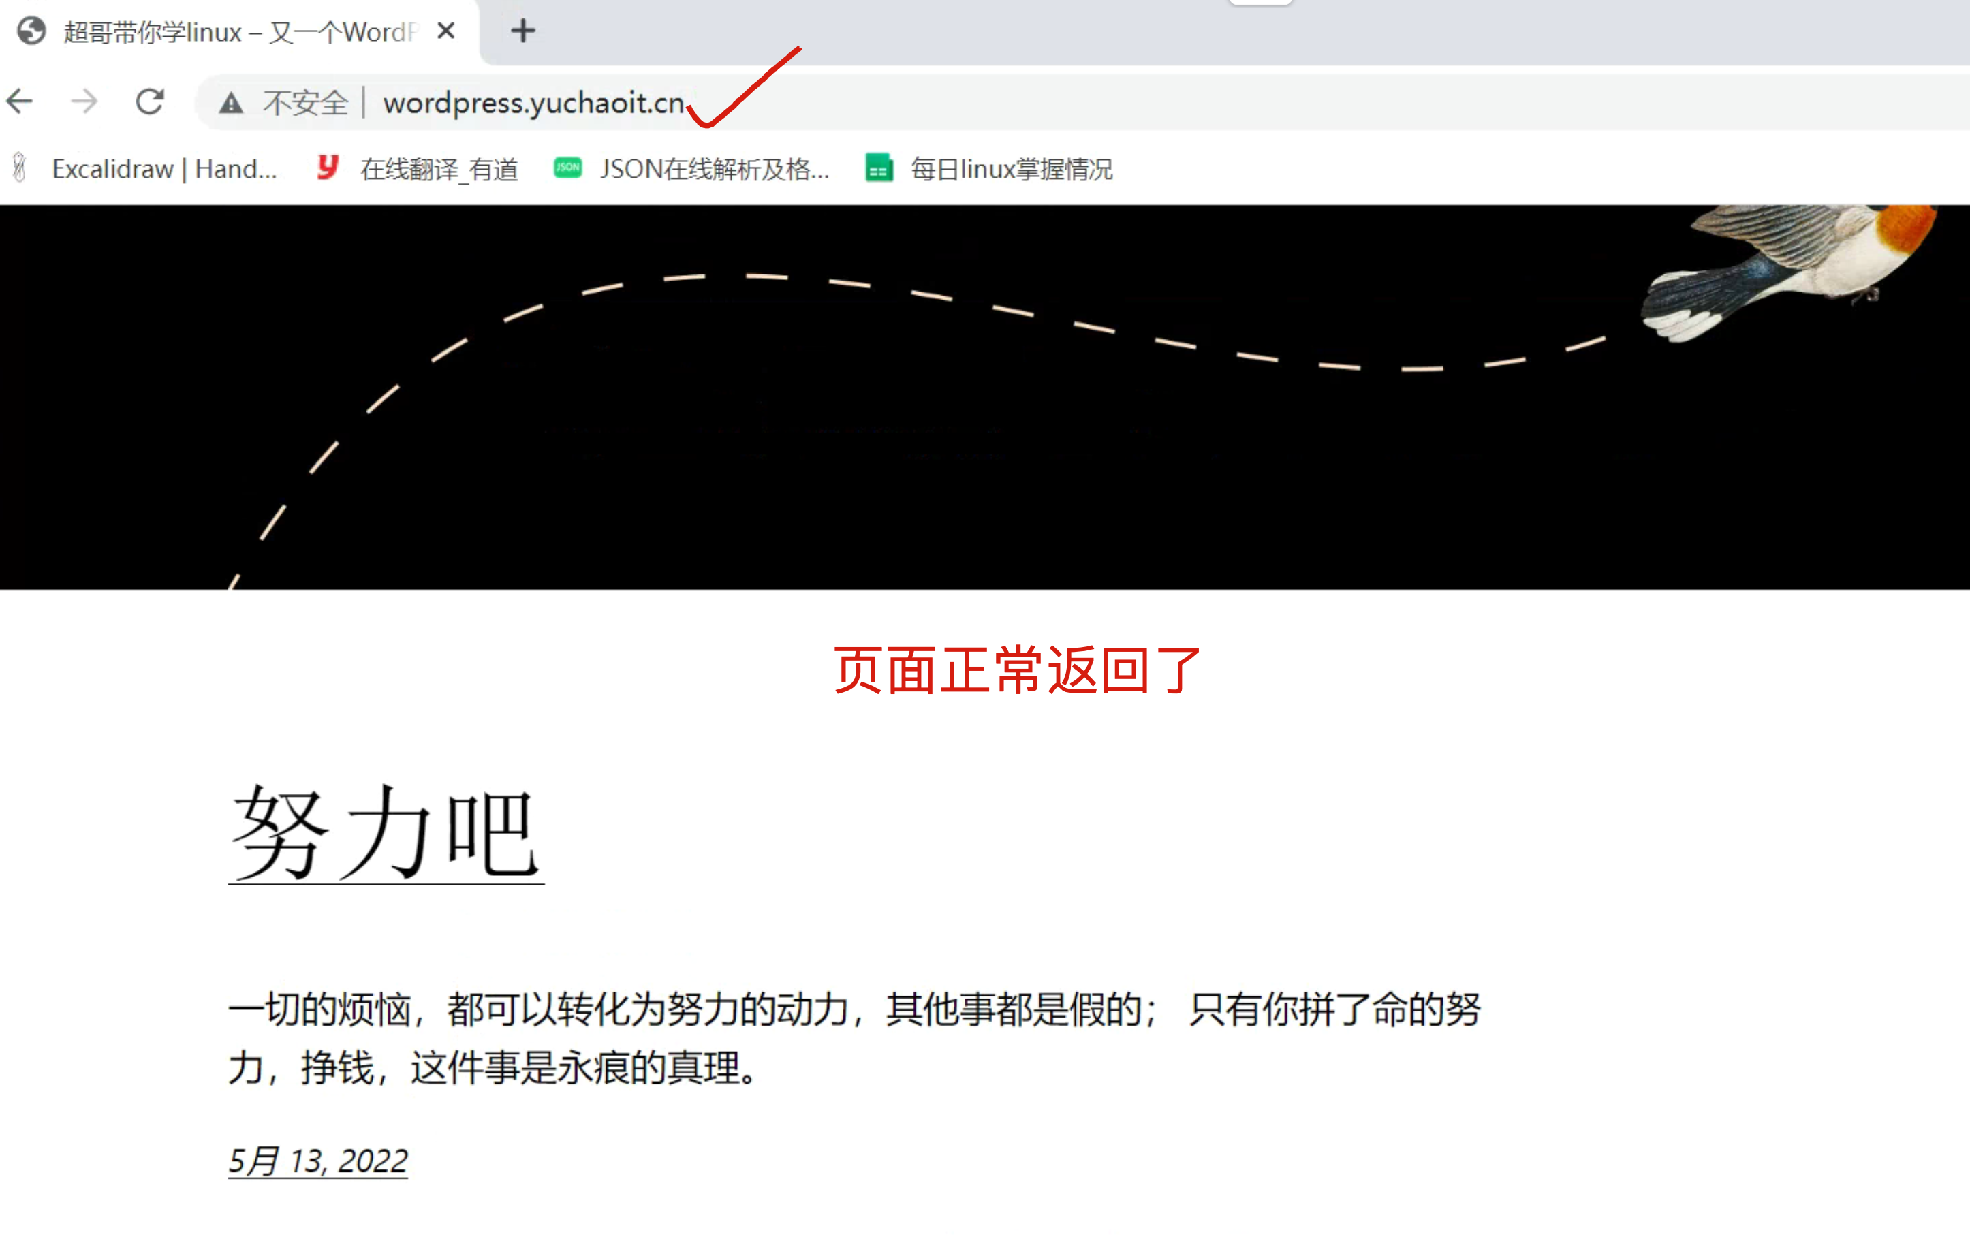Close the 超哥带你学linux tab
The width and height of the screenshot is (1970, 1241).
(446, 31)
